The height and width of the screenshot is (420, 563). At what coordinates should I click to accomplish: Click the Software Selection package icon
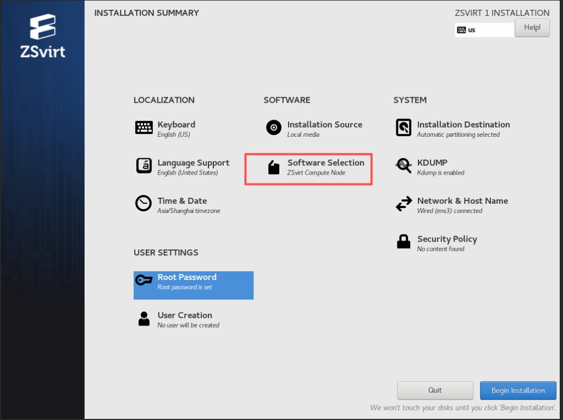(x=274, y=167)
